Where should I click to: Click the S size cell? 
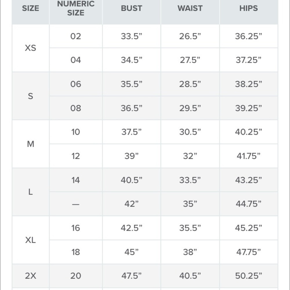pyautogui.click(x=30, y=96)
